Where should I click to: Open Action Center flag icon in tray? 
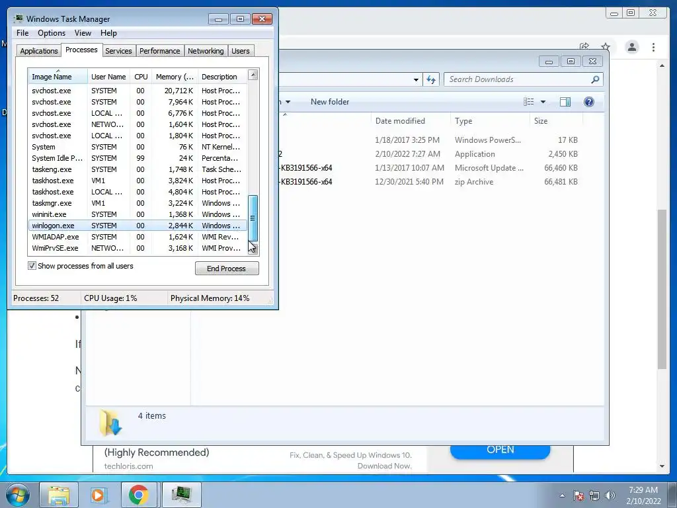[578, 495]
